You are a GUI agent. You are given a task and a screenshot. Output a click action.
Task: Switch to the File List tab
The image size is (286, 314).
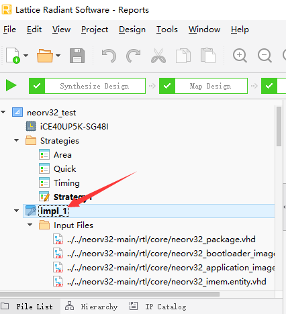click(x=30, y=307)
